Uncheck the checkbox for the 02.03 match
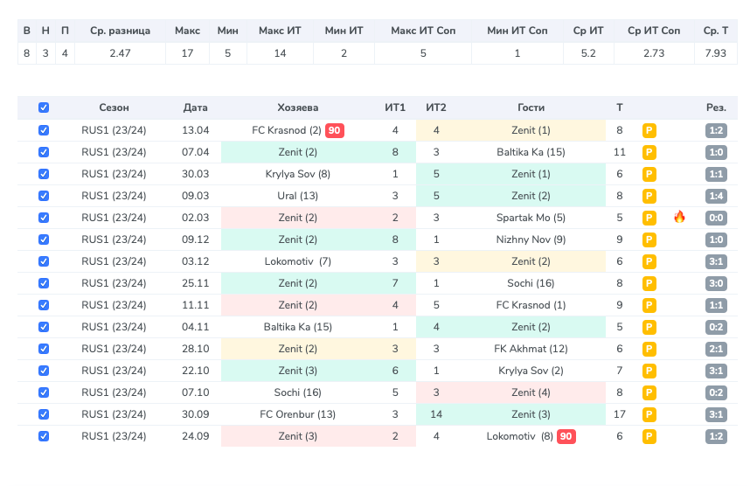Viewport: 750px width, 486px height. 44,218
